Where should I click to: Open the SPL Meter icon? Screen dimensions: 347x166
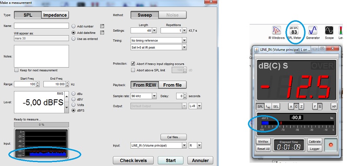click(x=294, y=30)
